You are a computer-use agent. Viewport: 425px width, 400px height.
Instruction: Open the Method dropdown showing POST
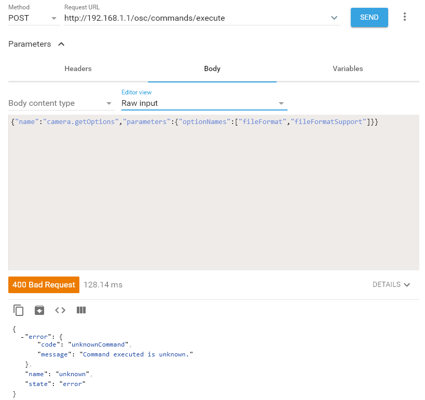click(33, 18)
